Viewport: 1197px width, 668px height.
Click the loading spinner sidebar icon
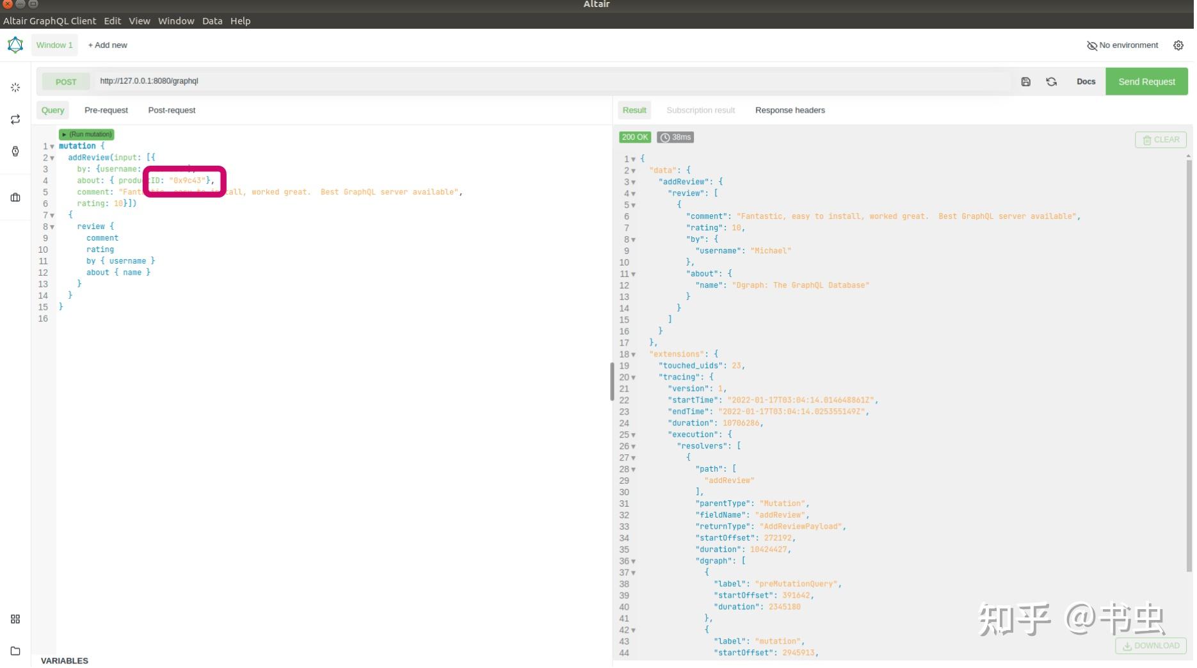15,87
